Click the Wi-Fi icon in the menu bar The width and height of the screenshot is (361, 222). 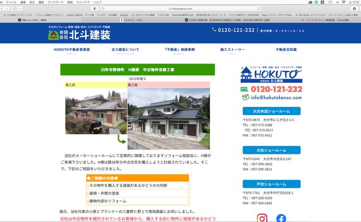pos(344,2)
